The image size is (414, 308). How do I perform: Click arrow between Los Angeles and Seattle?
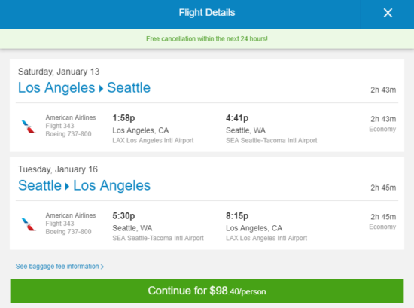click(x=101, y=89)
